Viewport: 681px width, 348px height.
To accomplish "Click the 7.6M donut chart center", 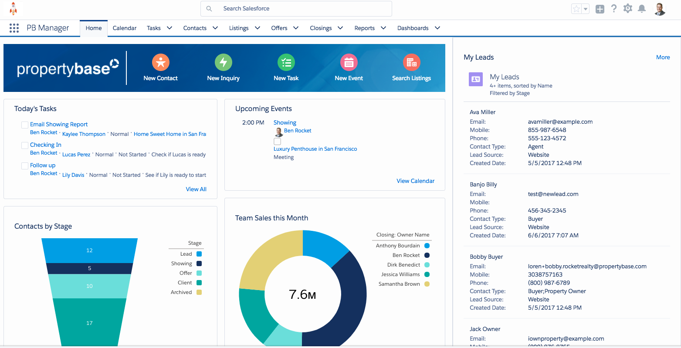I will pos(303,294).
